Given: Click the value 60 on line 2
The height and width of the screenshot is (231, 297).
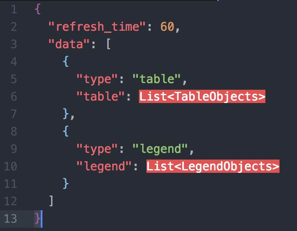Looking at the screenshot, I should [167, 27].
